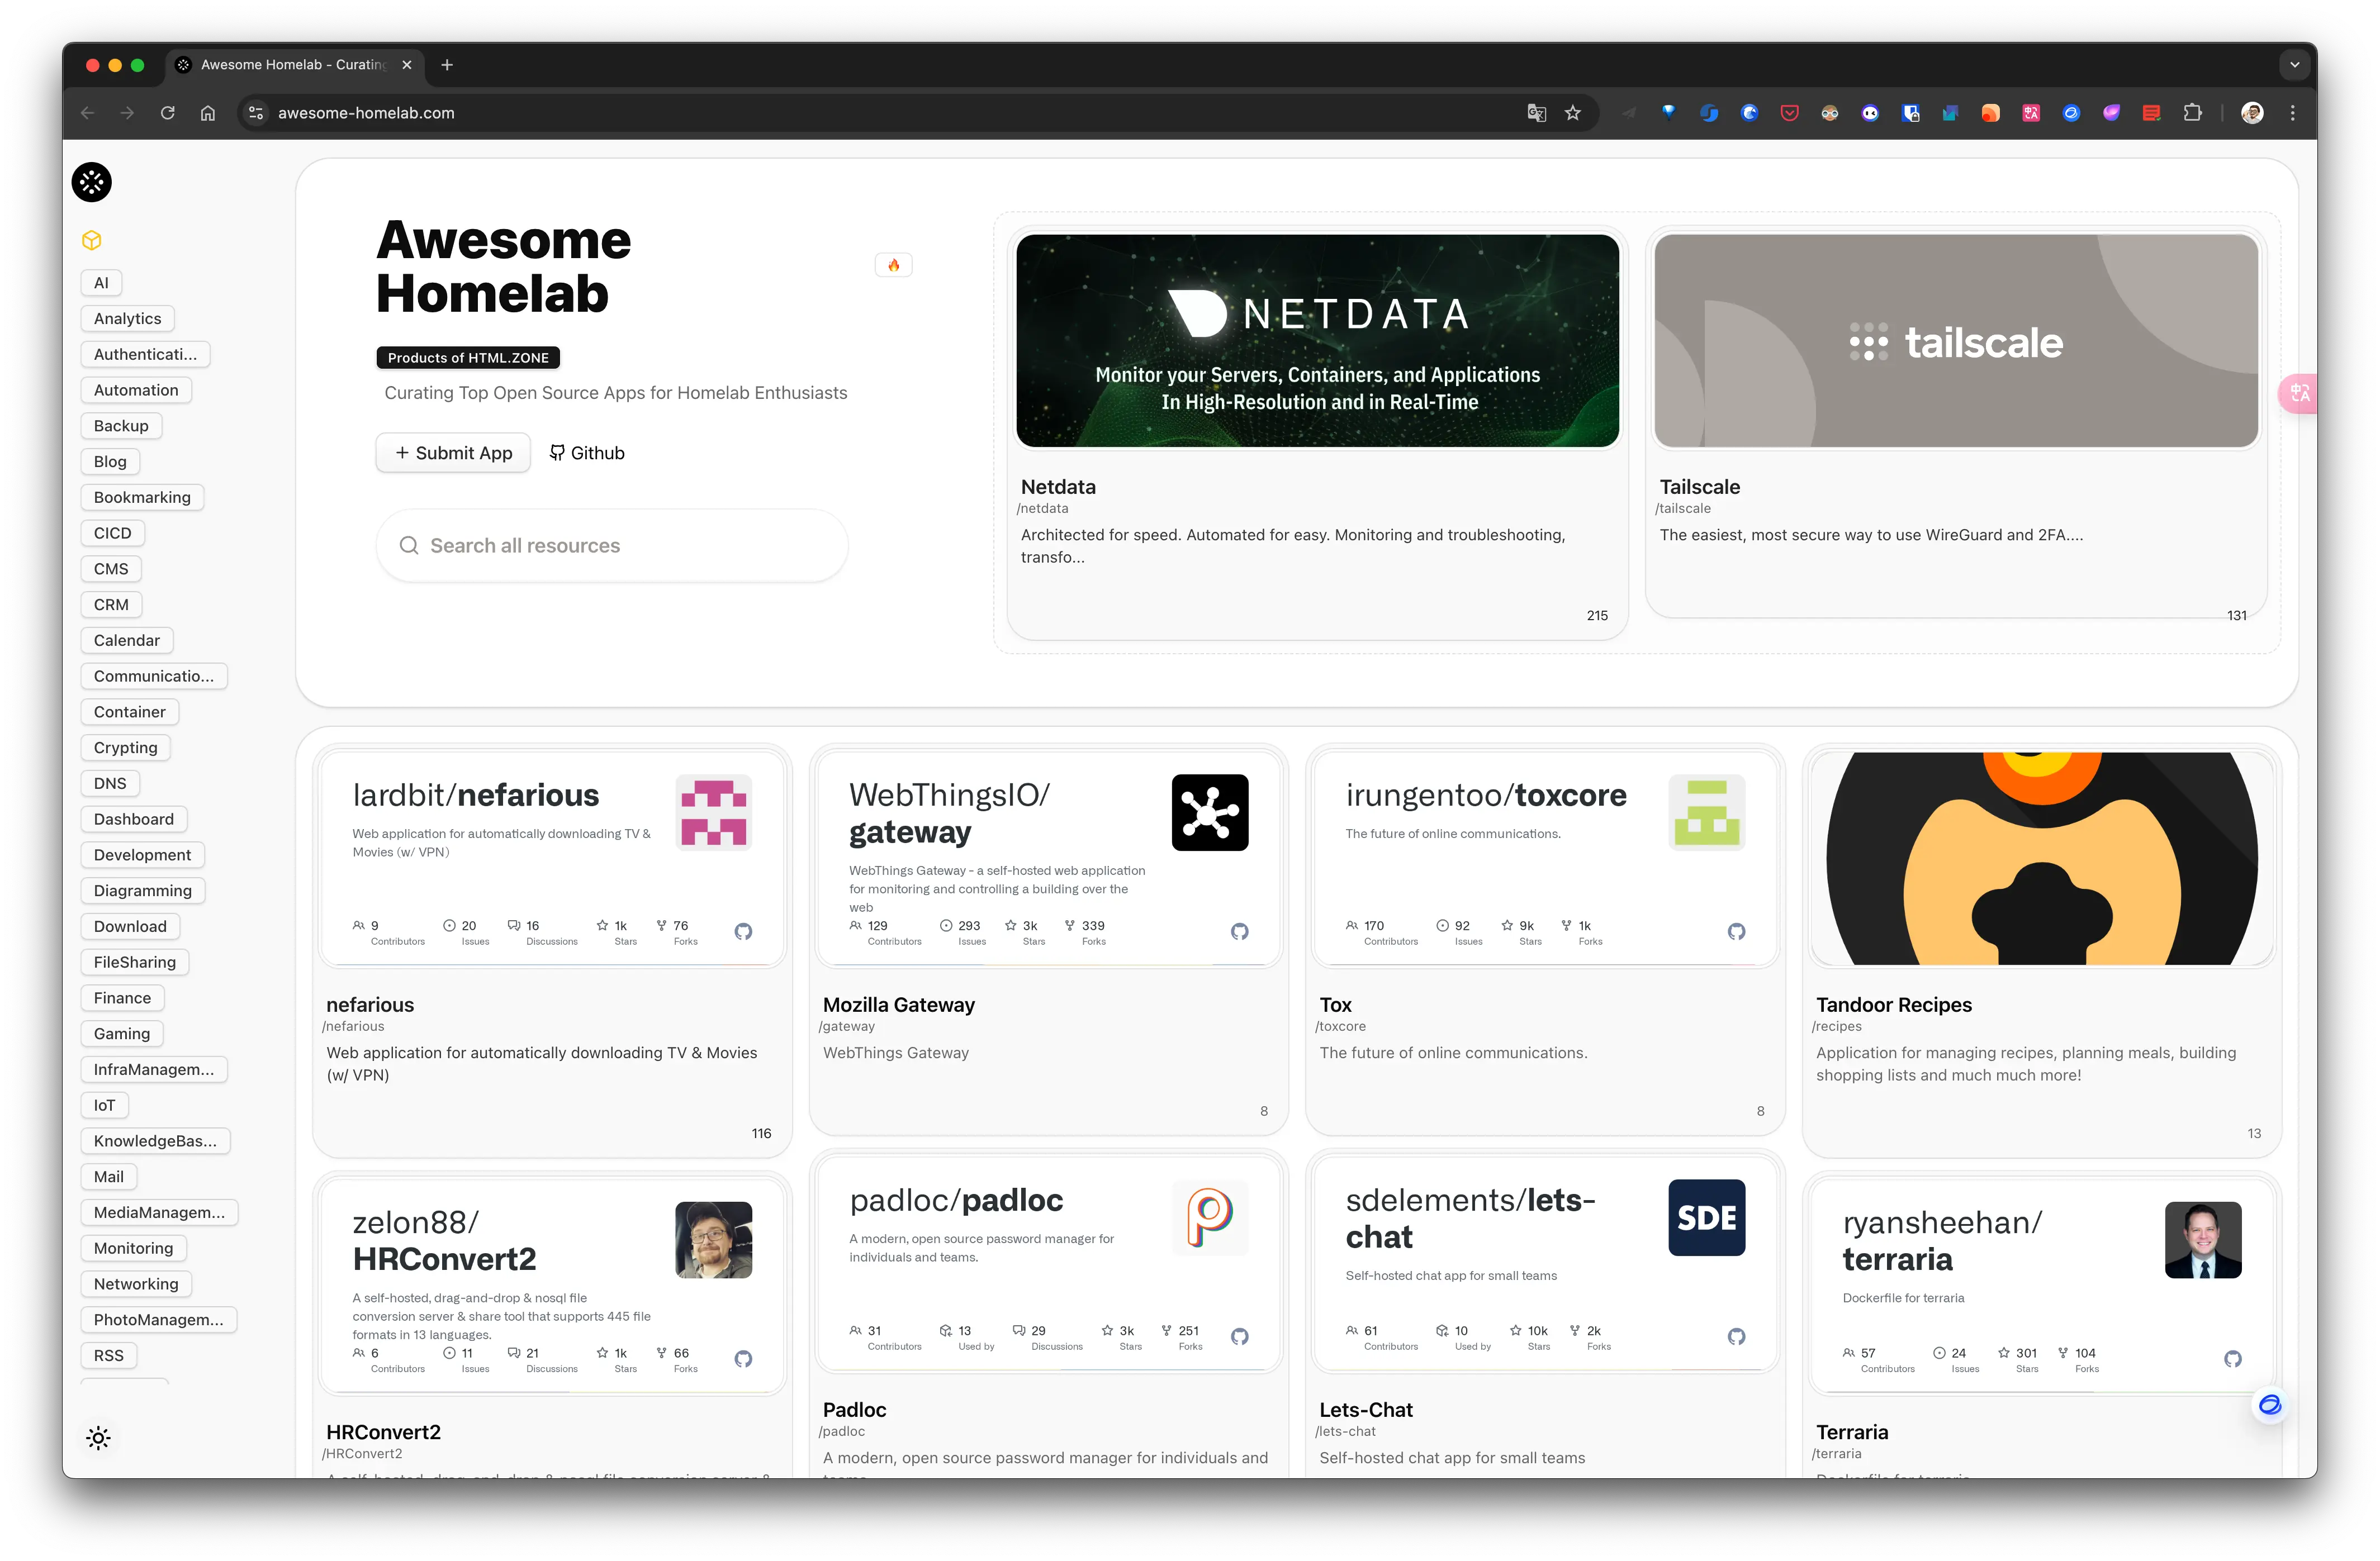Select the Dashboard category tag
This screenshot has height=1561, width=2380.
133,820
